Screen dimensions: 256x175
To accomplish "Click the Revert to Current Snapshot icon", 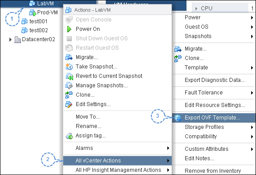I will click(69, 76).
